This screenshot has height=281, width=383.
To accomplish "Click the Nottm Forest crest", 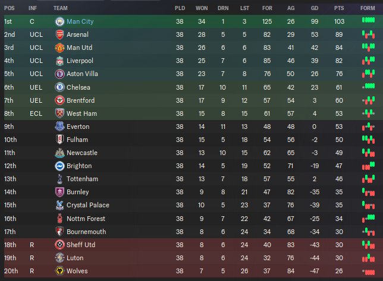I will pos(59,218).
